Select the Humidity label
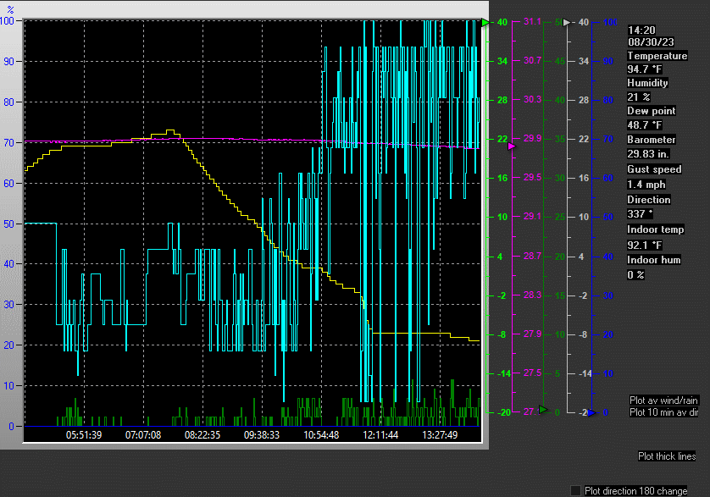The image size is (710, 497). [647, 83]
